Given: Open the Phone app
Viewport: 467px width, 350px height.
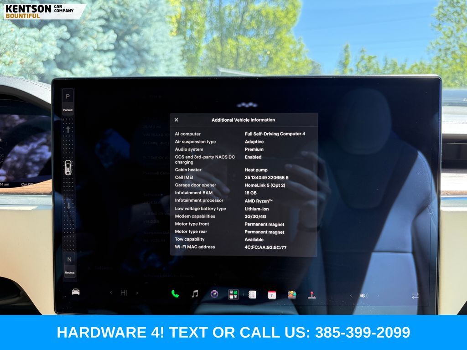Looking at the screenshot, I should point(175,294).
